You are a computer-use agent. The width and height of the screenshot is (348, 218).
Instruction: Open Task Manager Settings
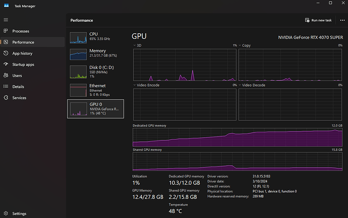[x=19, y=213]
